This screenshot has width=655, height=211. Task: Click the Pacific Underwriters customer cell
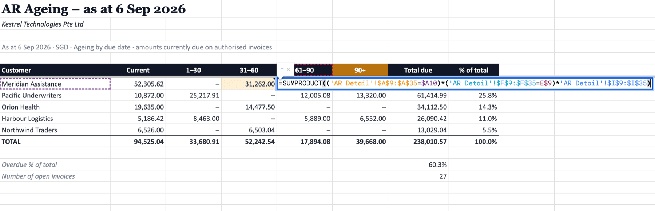(55, 95)
